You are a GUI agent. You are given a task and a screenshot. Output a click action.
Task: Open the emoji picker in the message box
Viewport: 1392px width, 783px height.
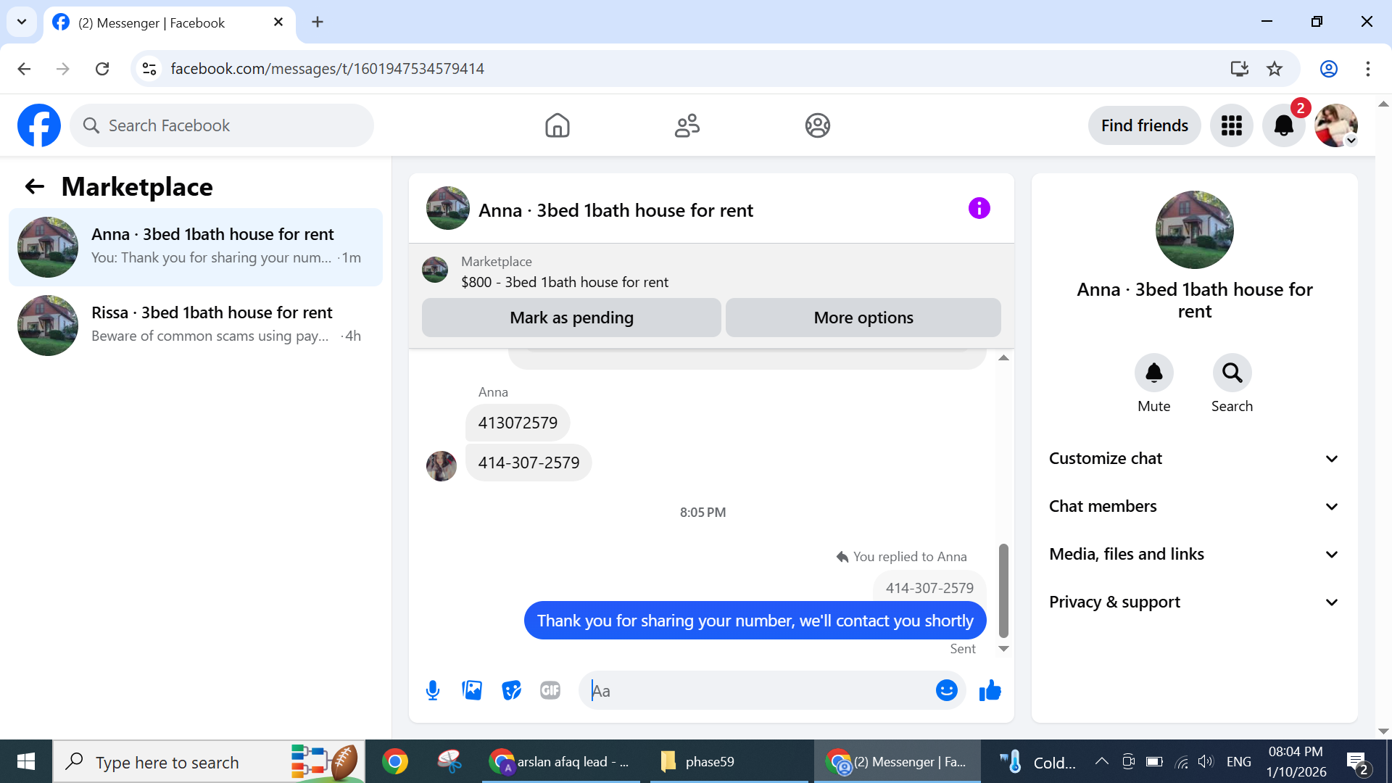point(946,690)
